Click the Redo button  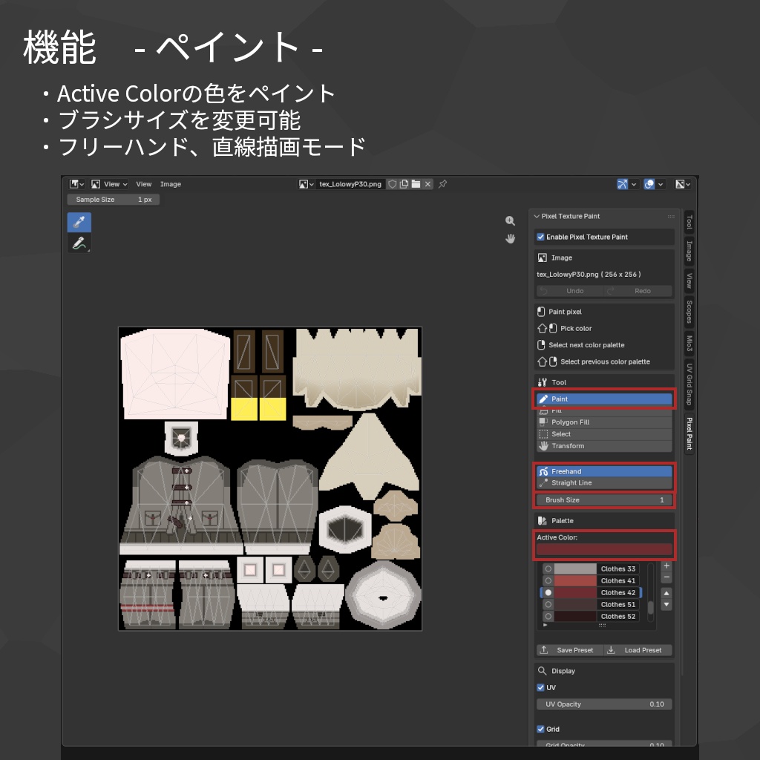tap(638, 291)
